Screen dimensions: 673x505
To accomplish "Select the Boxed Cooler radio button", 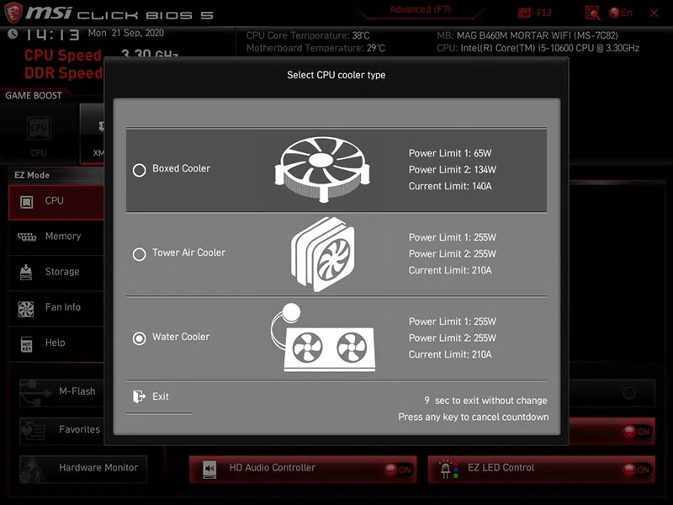I will tap(139, 170).
